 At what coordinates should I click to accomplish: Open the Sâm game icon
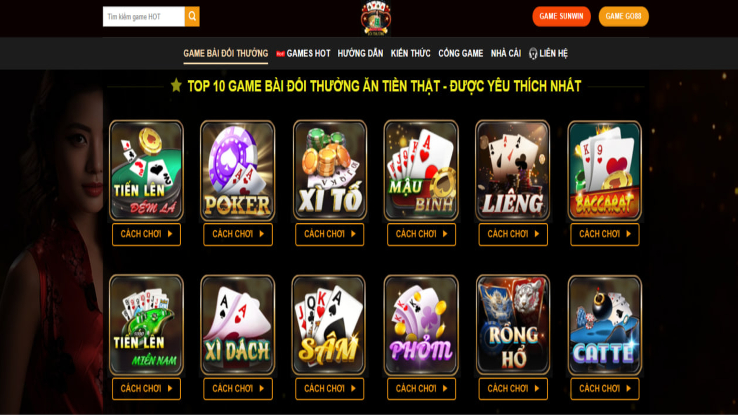click(x=329, y=325)
